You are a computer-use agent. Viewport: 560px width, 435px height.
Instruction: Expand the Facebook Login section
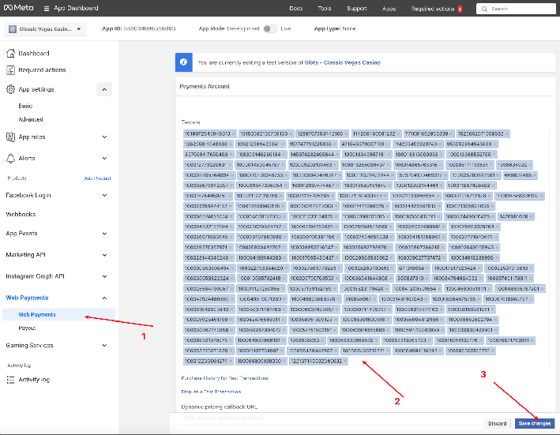click(104, 195)
